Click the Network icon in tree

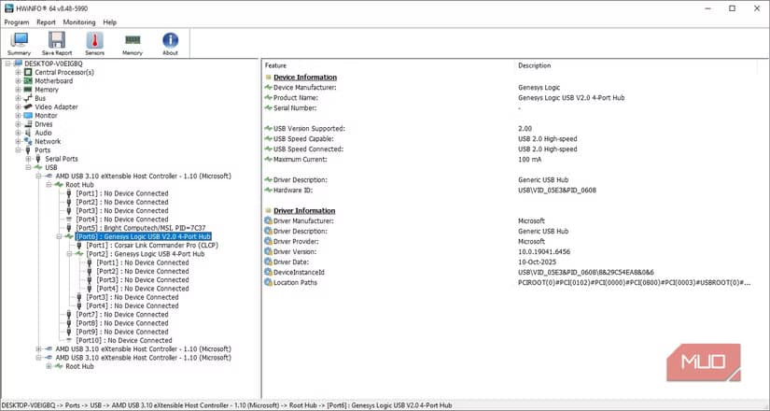pos(28,142)
